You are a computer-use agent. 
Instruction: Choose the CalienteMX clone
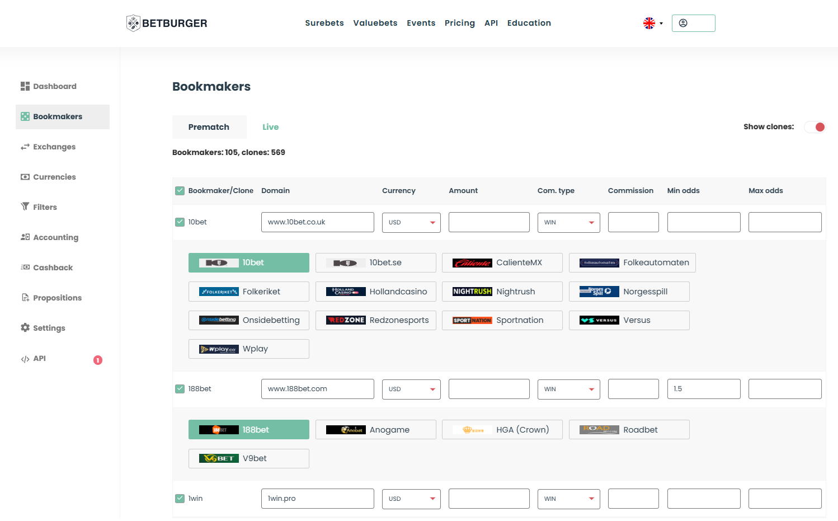pos(502,262)
